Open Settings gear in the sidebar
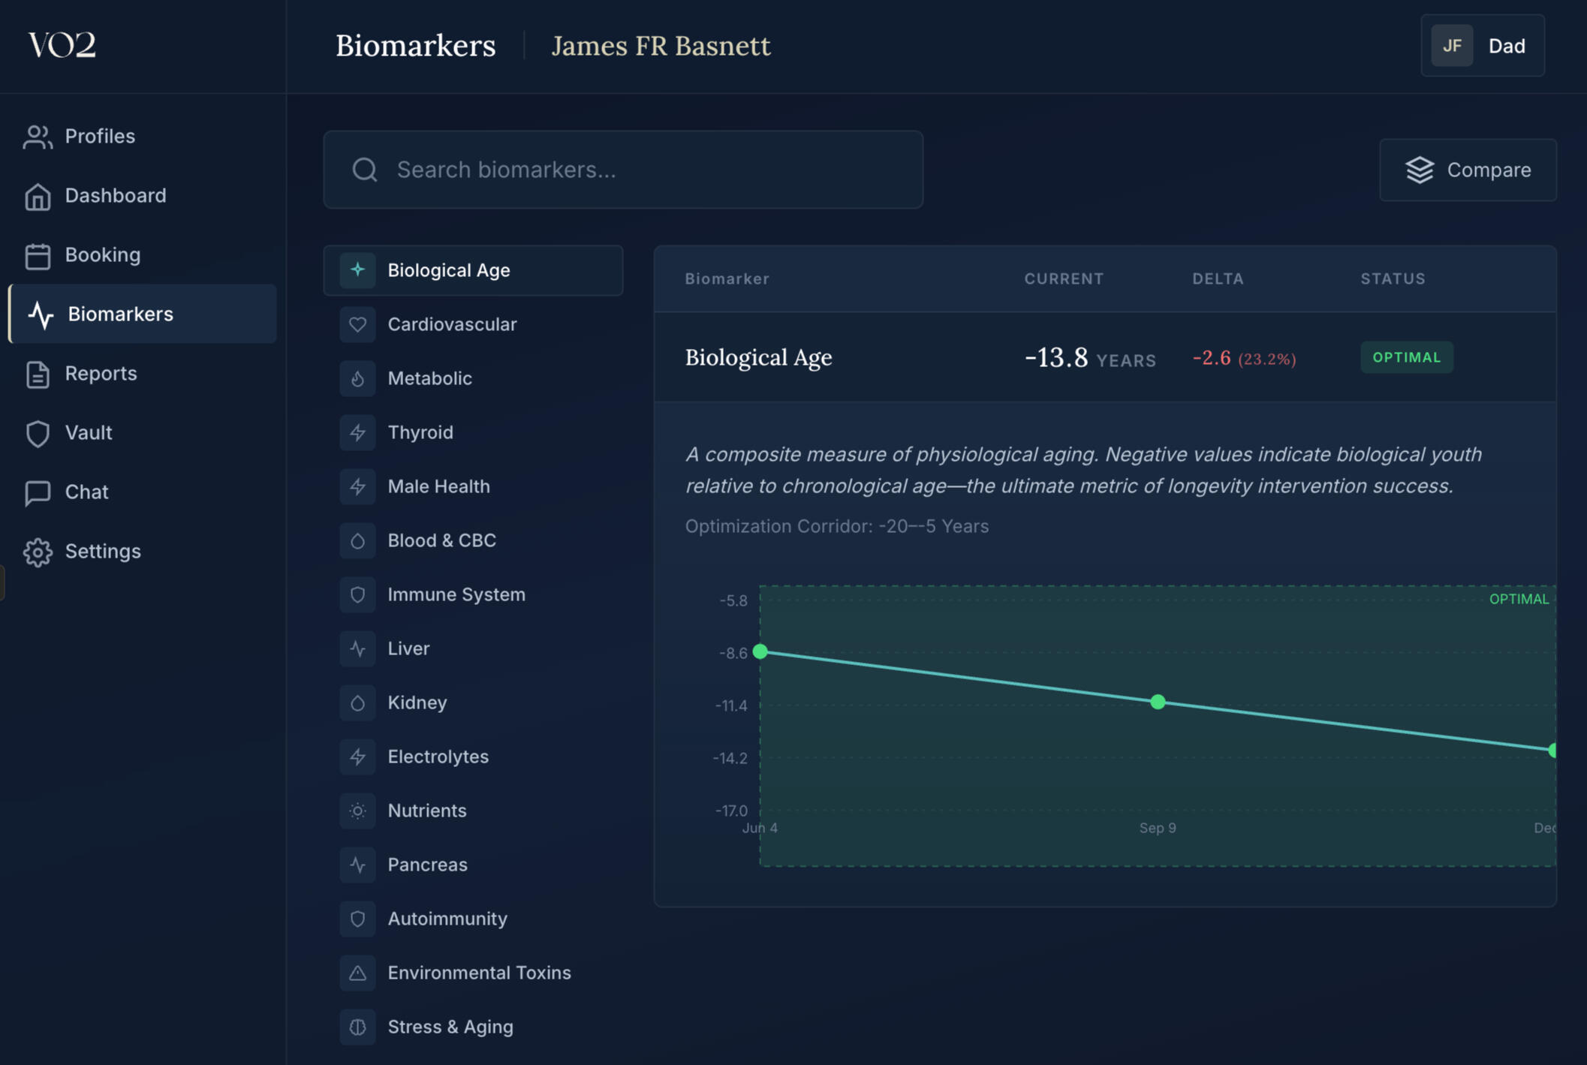The width and height of the screenshot is (1587, 1065). [x=38, y=552]
